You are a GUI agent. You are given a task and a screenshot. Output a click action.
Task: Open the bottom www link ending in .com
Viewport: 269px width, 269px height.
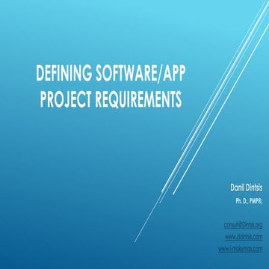241,249
